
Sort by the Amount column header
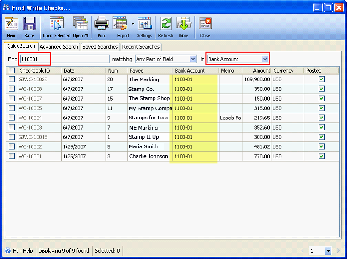pyautogui.click(x=256, y=71)
